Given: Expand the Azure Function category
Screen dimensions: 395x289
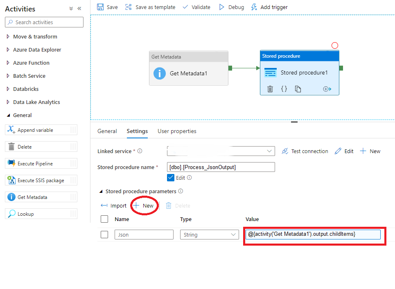Looking at the screenshot, I should tap(8, 63).
